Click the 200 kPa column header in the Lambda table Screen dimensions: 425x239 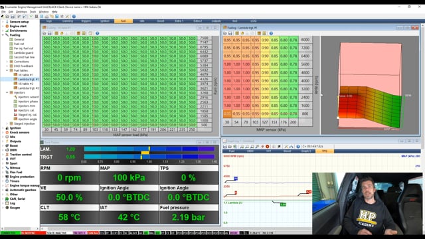tap(294, 122)
